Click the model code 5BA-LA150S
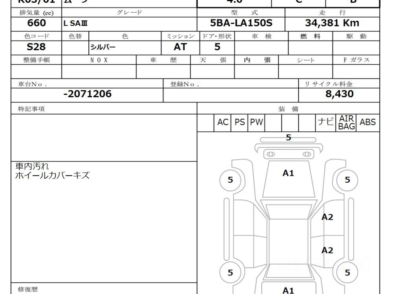This screenshot has width=393, height=294. (241, 23)
